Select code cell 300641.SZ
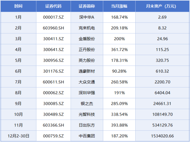Image resolution: width=190 pixels, height=142 pixels. pos(53,50)
